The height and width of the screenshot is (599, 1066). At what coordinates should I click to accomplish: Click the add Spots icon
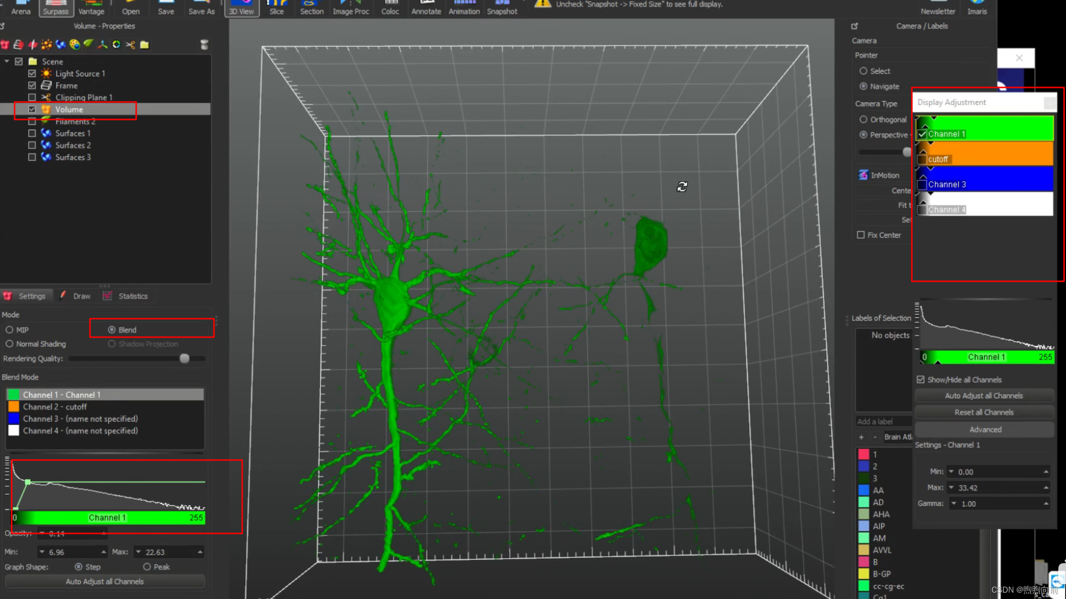point(47,45)
